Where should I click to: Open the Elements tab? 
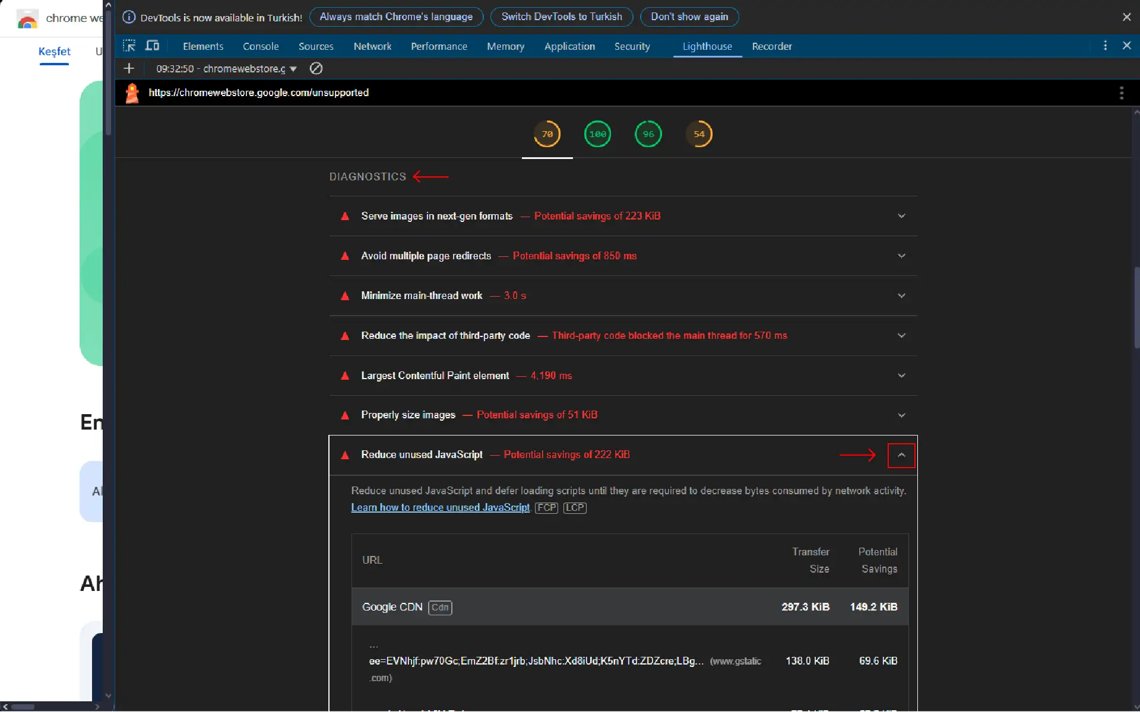click(203, 46)
